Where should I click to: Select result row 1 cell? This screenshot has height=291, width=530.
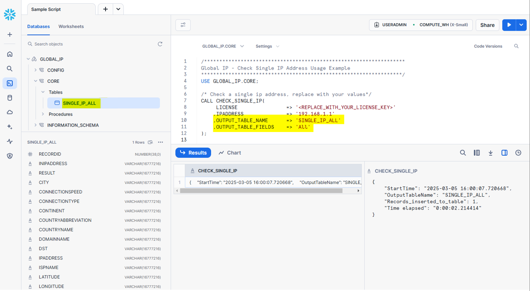[x=273, y=182]
